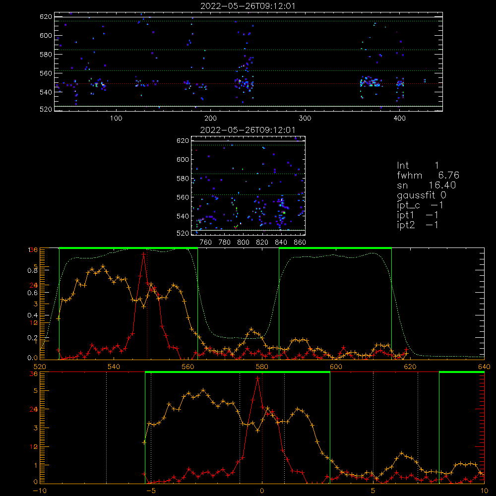Click the 'sn 16.40' readout
This screenshot has width=496, height=496.
click(427, 186)
